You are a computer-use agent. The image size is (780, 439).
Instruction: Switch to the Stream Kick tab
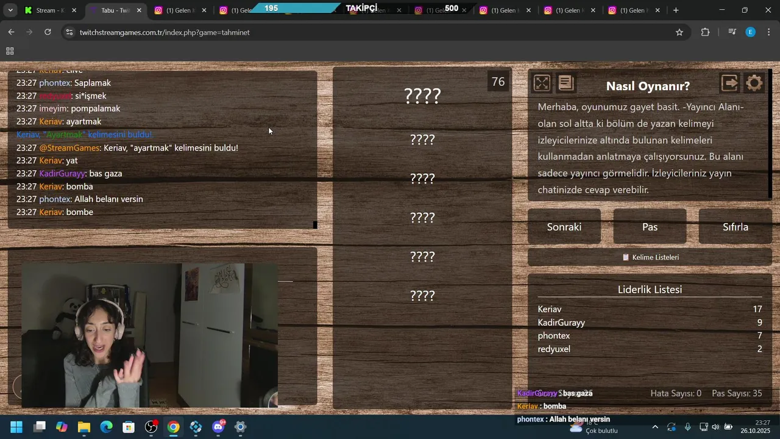pyautogui.click(x=50, y=10)
